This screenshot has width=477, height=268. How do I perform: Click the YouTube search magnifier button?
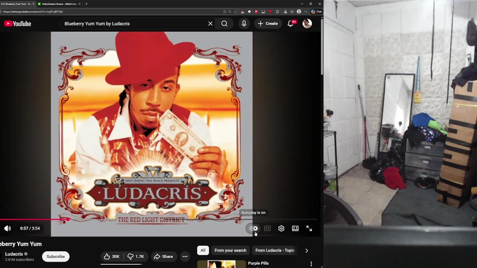coord(224,23)
